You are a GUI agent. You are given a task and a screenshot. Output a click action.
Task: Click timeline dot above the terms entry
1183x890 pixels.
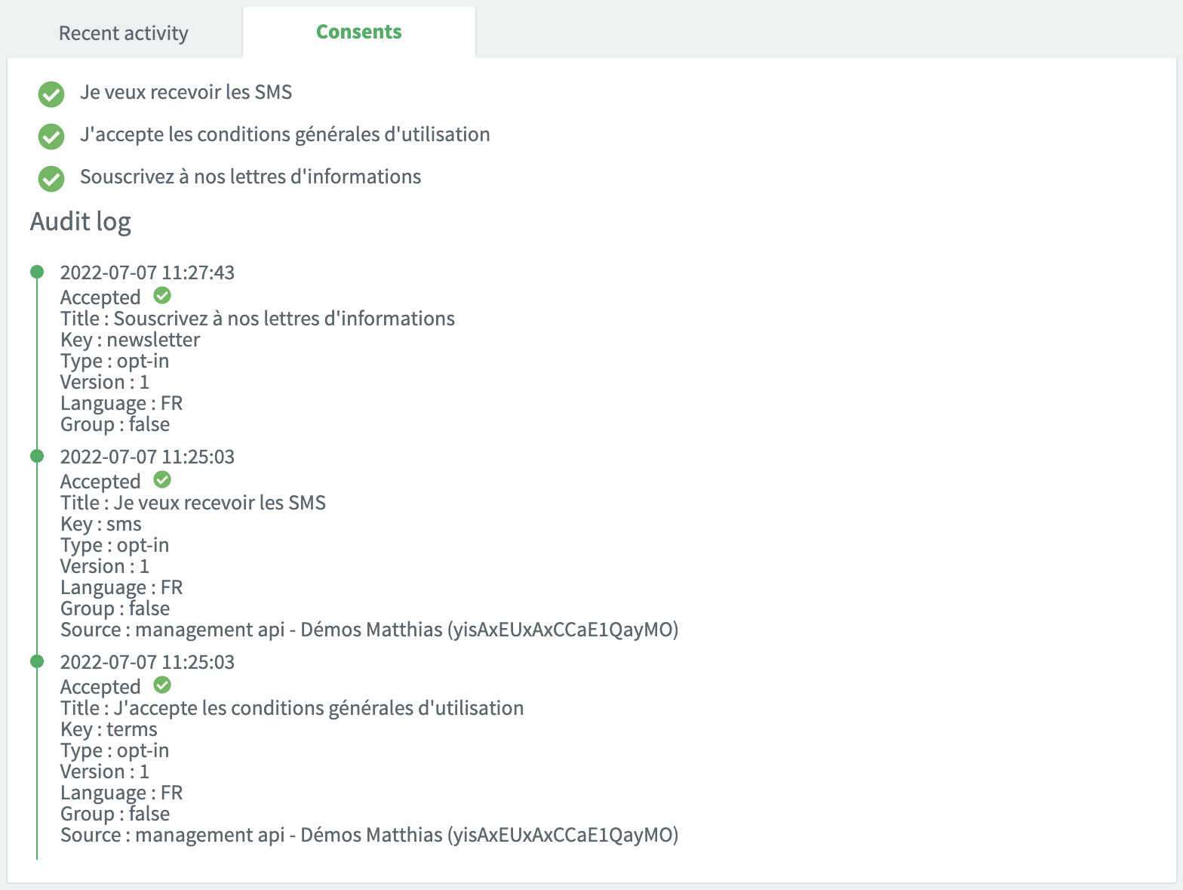37,661
